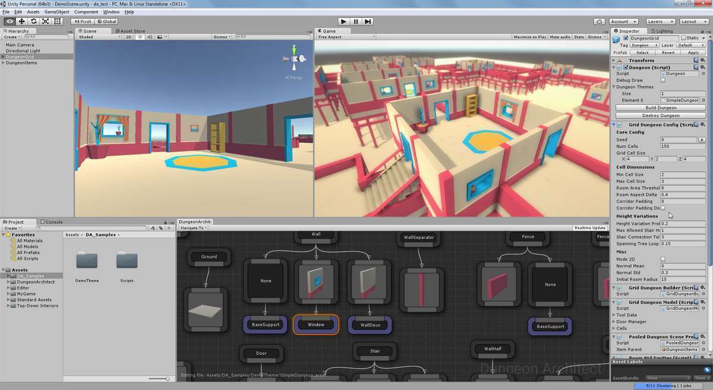
Task: Open the Layers dropdown
Action: coord(660,21)
